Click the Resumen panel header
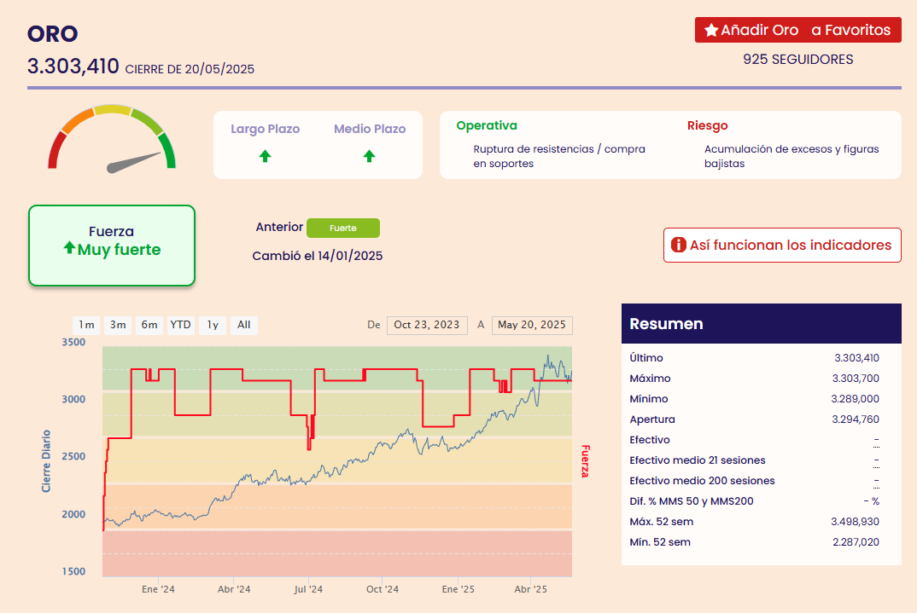917x613 pixels. (x=761, y=324)
